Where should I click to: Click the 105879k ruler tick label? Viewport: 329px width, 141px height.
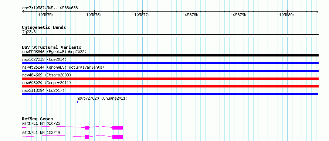point(238,15)
